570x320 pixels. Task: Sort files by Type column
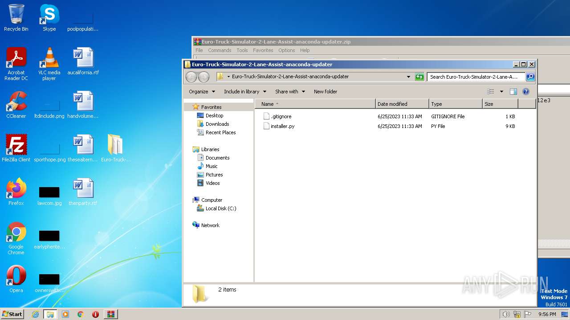point(456,104)
